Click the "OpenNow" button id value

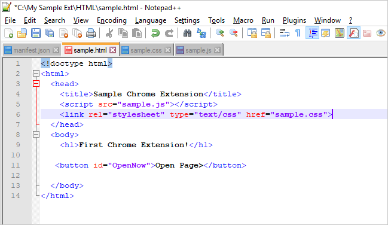(129, 165)
